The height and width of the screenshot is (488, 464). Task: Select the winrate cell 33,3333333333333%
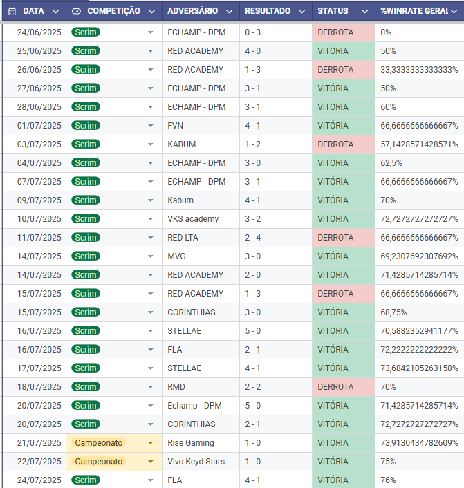click(x=420, y=70)
